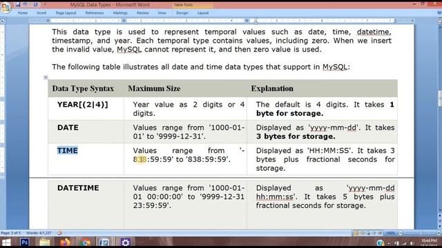Viewport: 442px width, 248px height.
Task: Save document with Quick Access Save icon
Action: 18,5
